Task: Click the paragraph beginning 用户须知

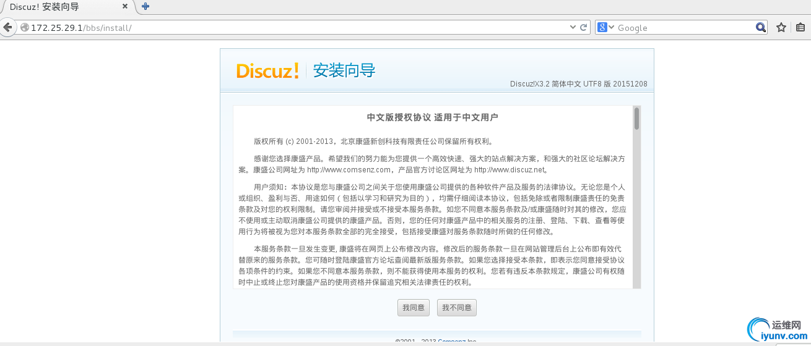Action: (432, 209)
